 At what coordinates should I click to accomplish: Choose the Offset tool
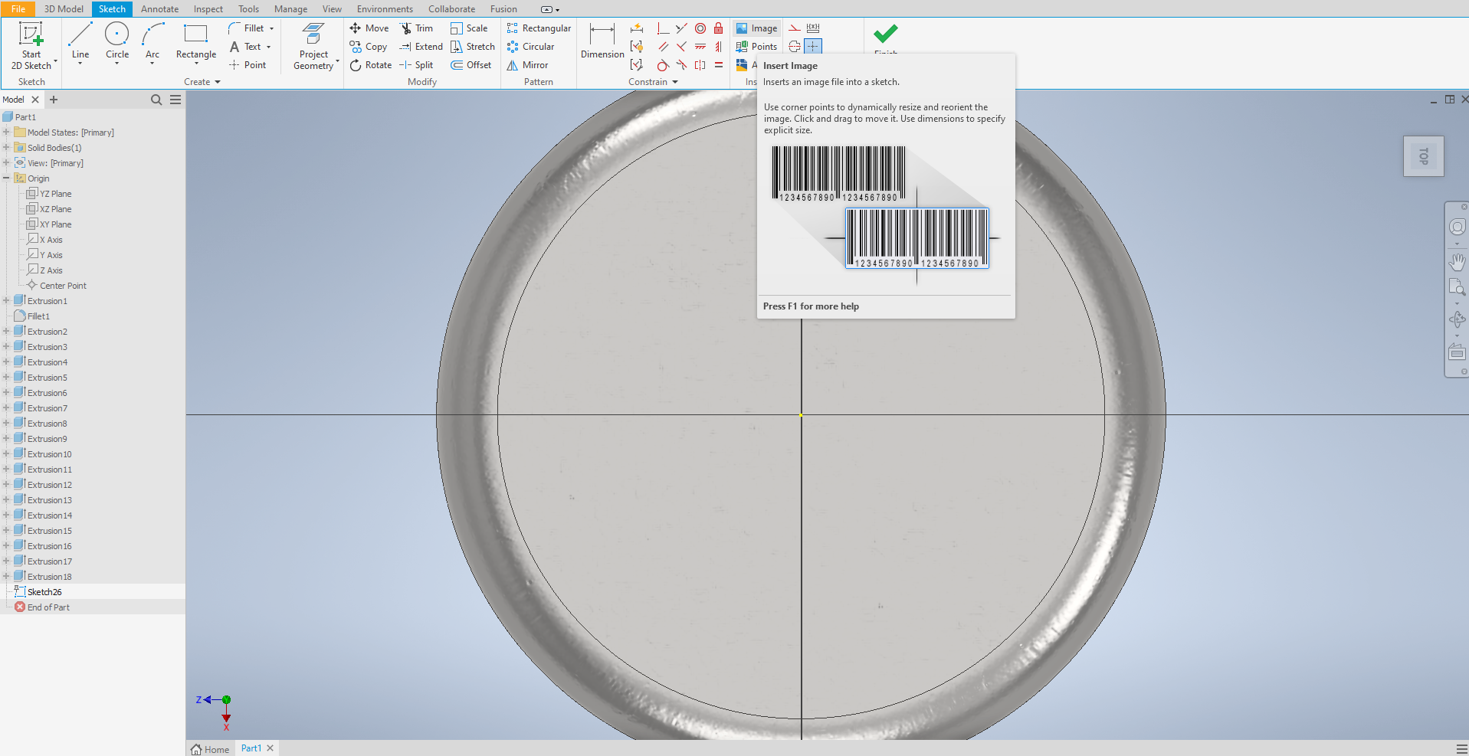[x=471, y=65]
